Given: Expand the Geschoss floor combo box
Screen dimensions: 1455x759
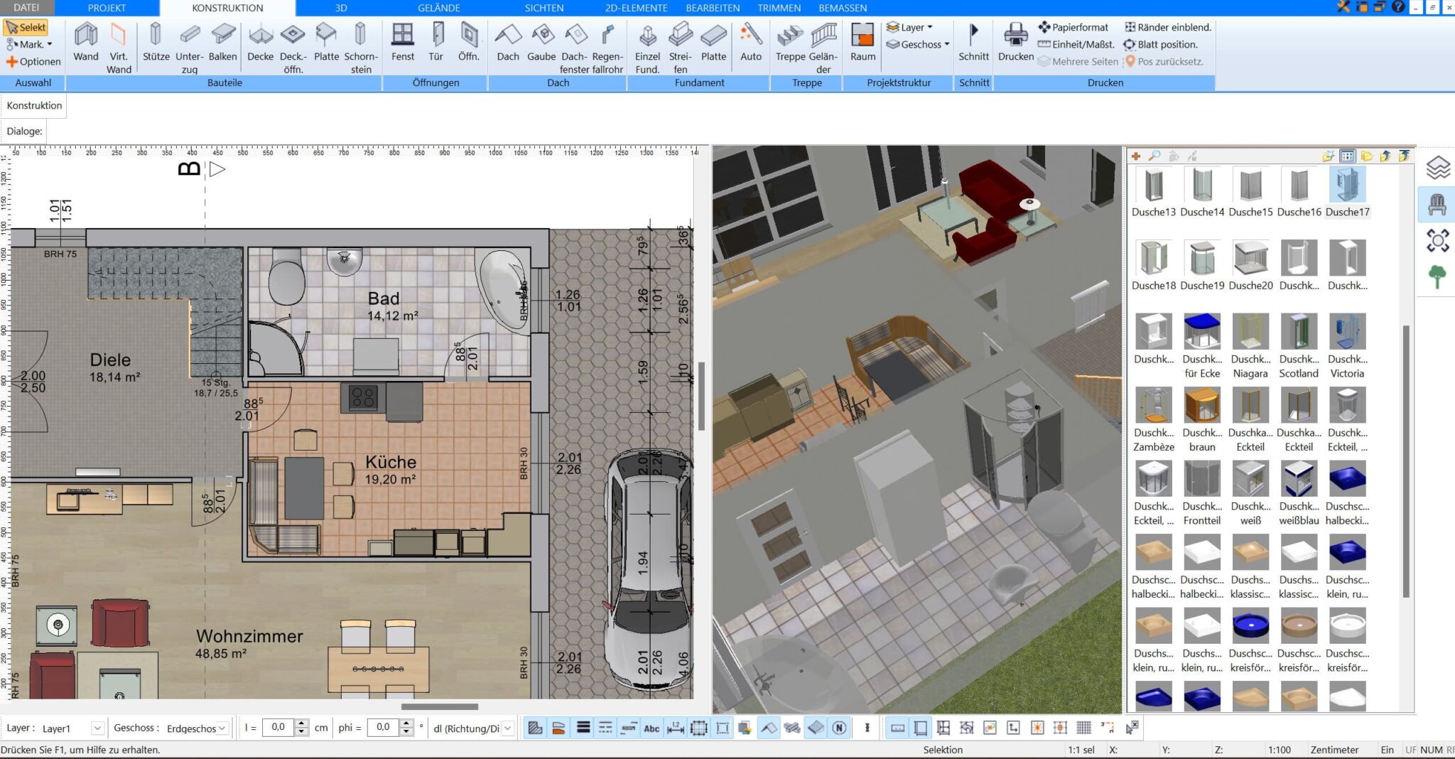Looking at the screenshot, I should [x=222, y=728].
